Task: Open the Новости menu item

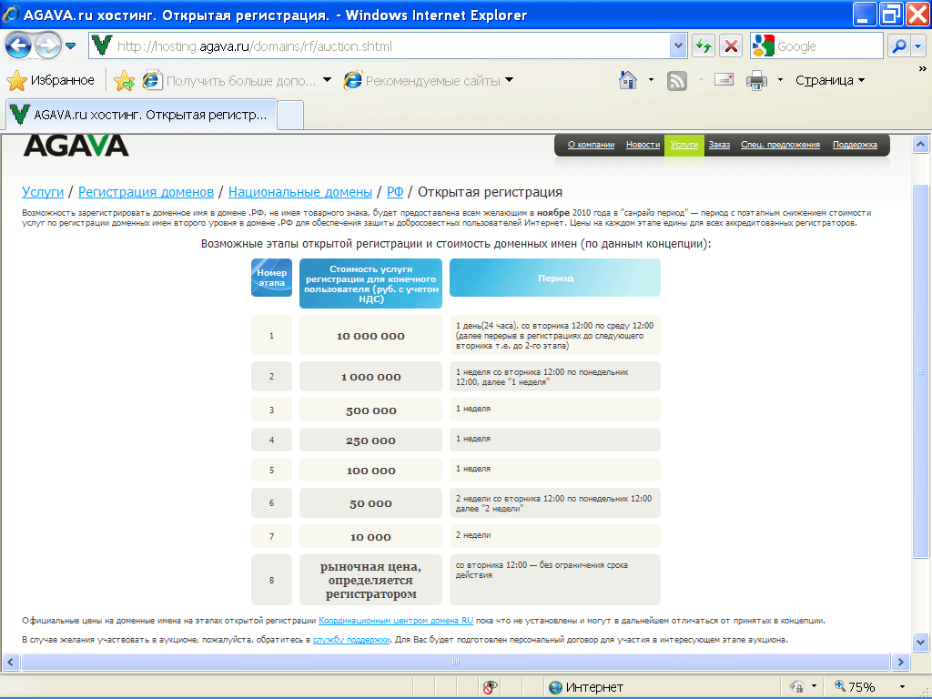Action: point(643,145)
